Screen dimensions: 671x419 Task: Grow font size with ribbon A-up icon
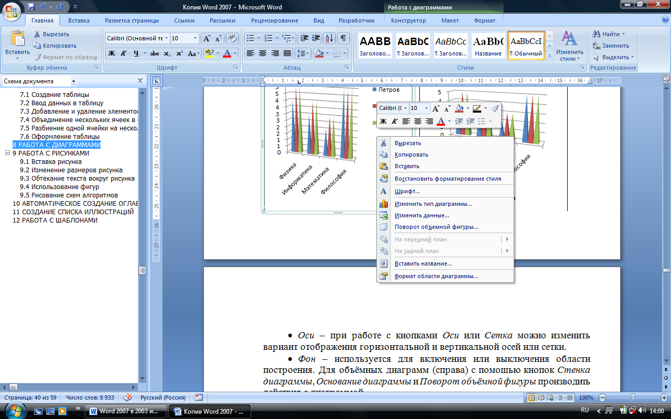point(207,38)
